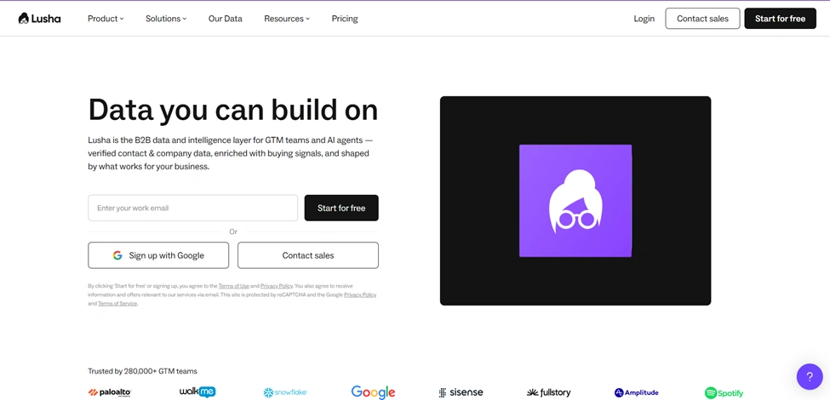
Task: Click the Spotify logo
Action: pos(724,392)
